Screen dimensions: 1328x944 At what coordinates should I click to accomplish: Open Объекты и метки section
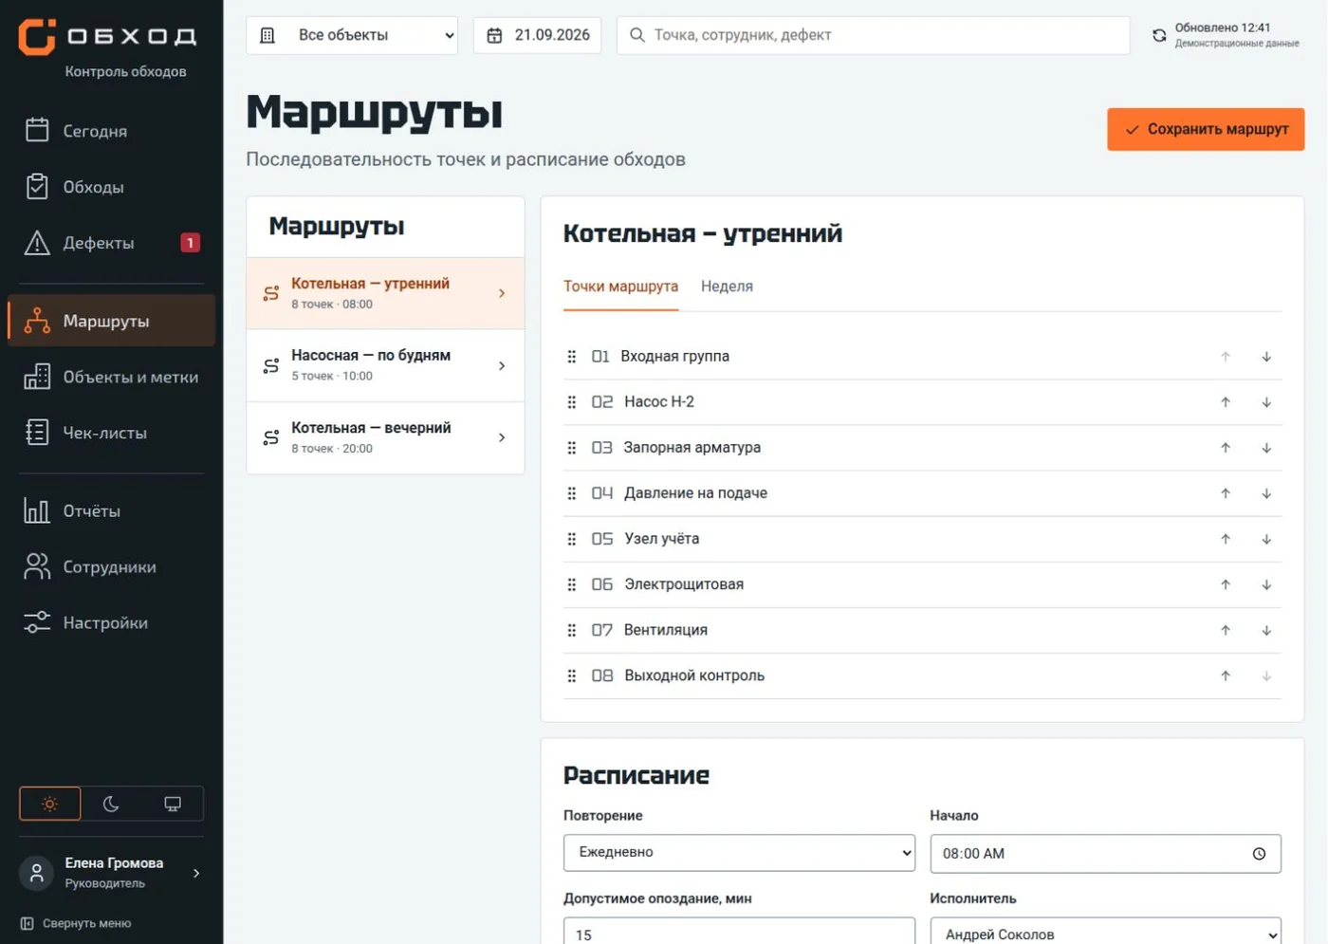(x=111, y=377)
